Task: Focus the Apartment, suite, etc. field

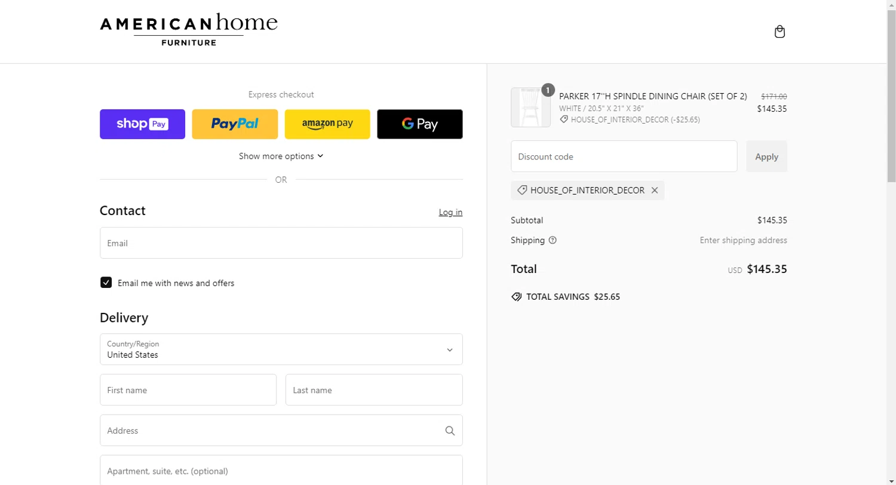Action: point(281,471)
